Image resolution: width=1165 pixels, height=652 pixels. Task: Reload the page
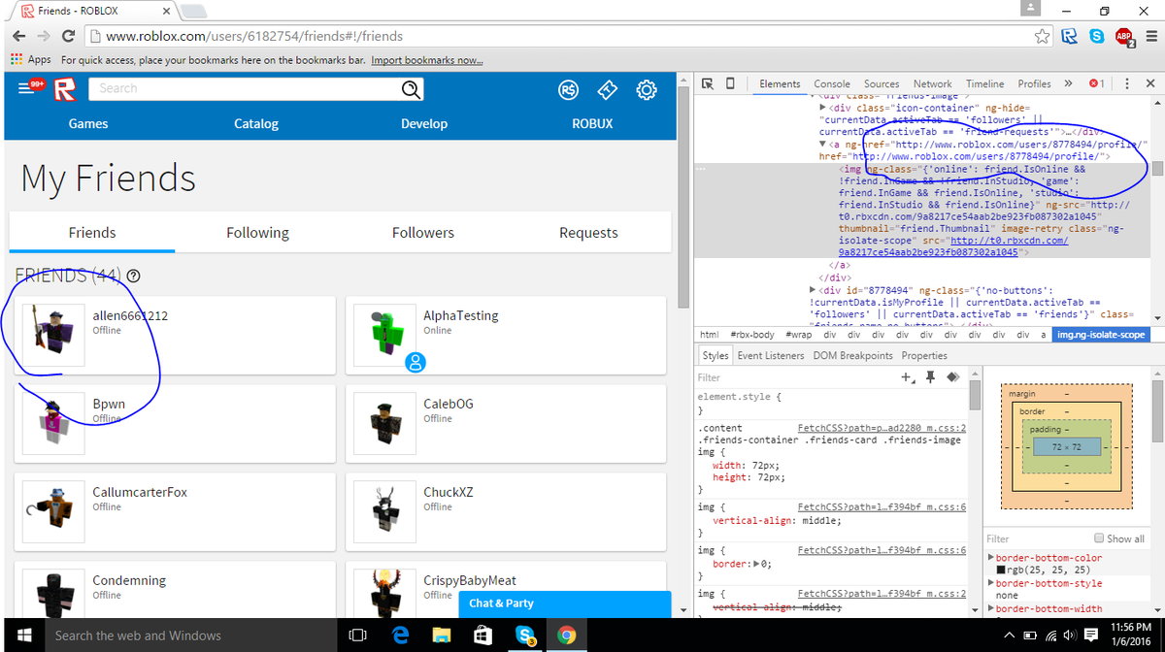[68, 36]
